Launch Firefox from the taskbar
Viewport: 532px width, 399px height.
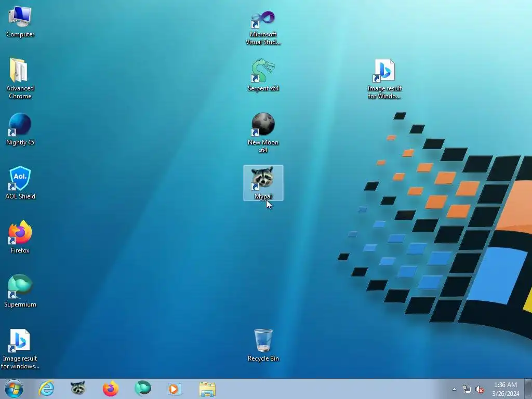pos(111,389)
